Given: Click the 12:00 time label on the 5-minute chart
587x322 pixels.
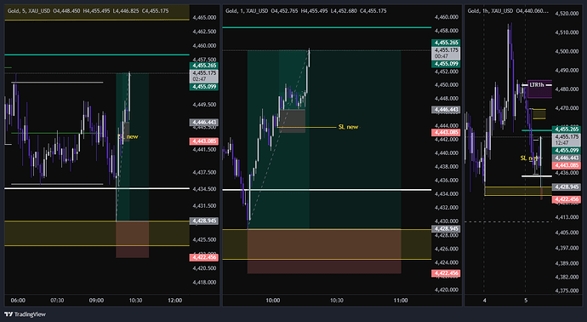Looking at the screenshot, I should click(x=174, y=300).
